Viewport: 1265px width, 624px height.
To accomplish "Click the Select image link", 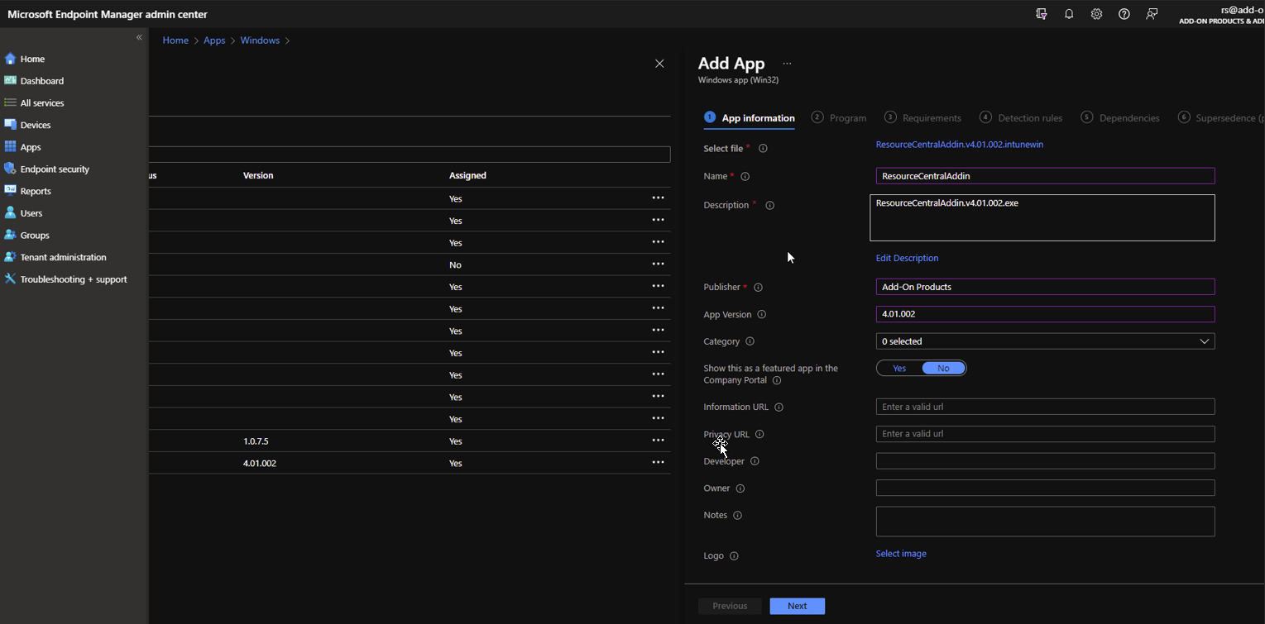I will (901, 554).
